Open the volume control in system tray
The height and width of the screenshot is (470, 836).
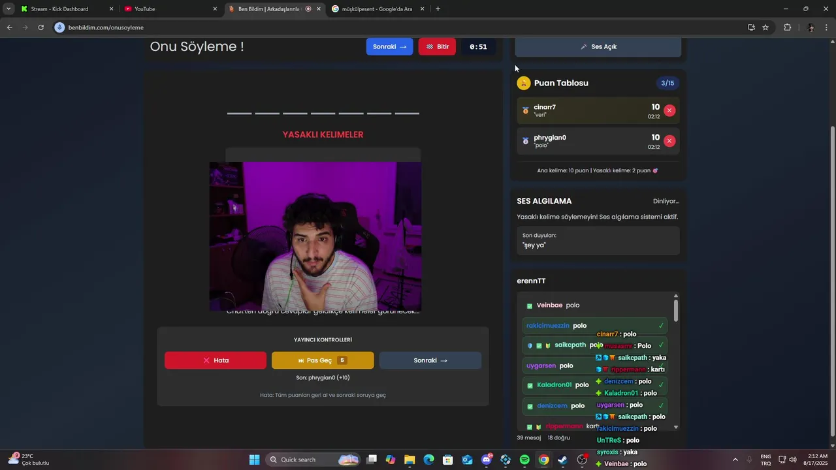[x=792, y=460]
